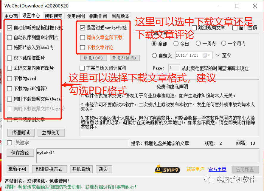Switch to the 主页面 tab
264x191 pixels.
click(11, 16)
